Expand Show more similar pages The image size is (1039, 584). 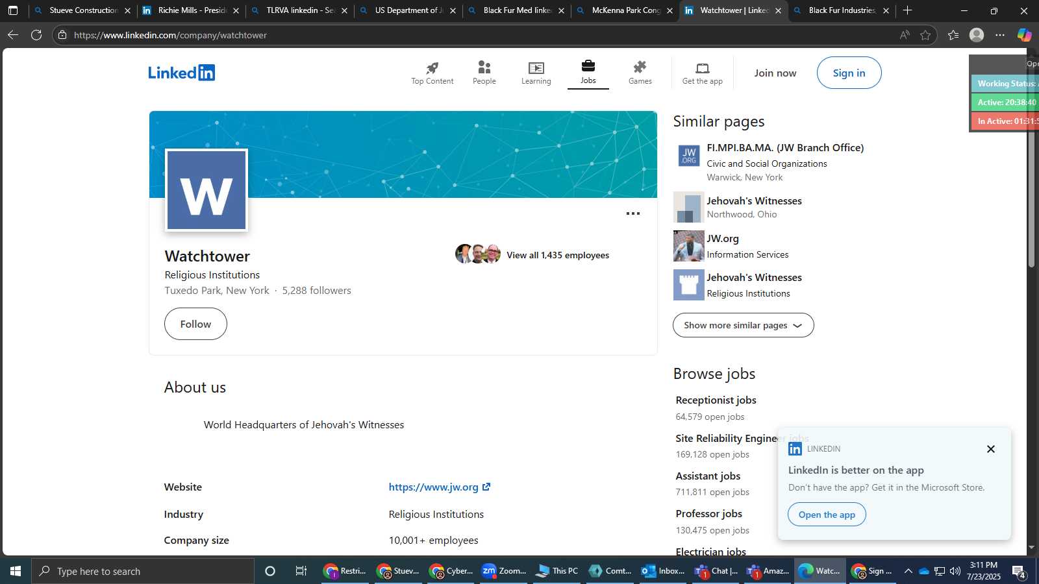pos(743,325)
